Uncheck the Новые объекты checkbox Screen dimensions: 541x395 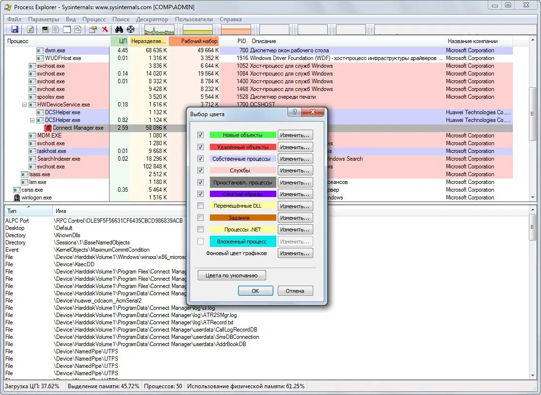[x=201, y=135]
